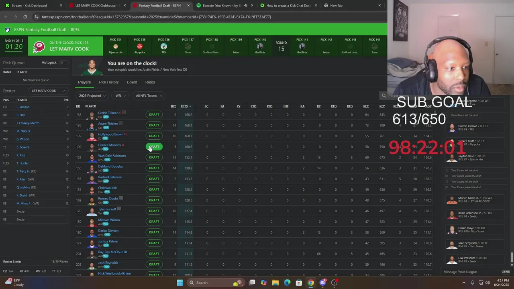The image size is (514, 289).
Task: Click the ESPN Fantasy logo icon
Action: (x=8, y=30)
